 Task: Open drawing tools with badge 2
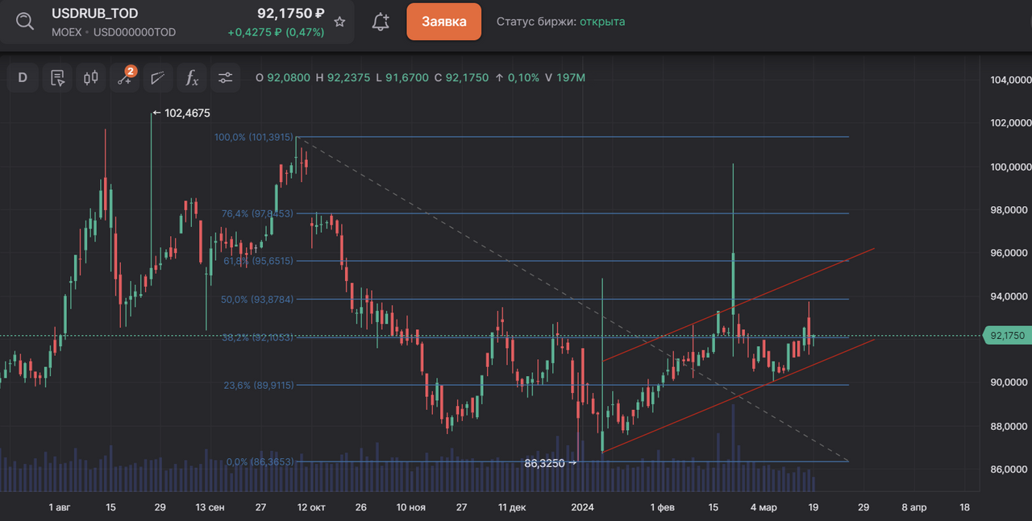pos(125,78)
